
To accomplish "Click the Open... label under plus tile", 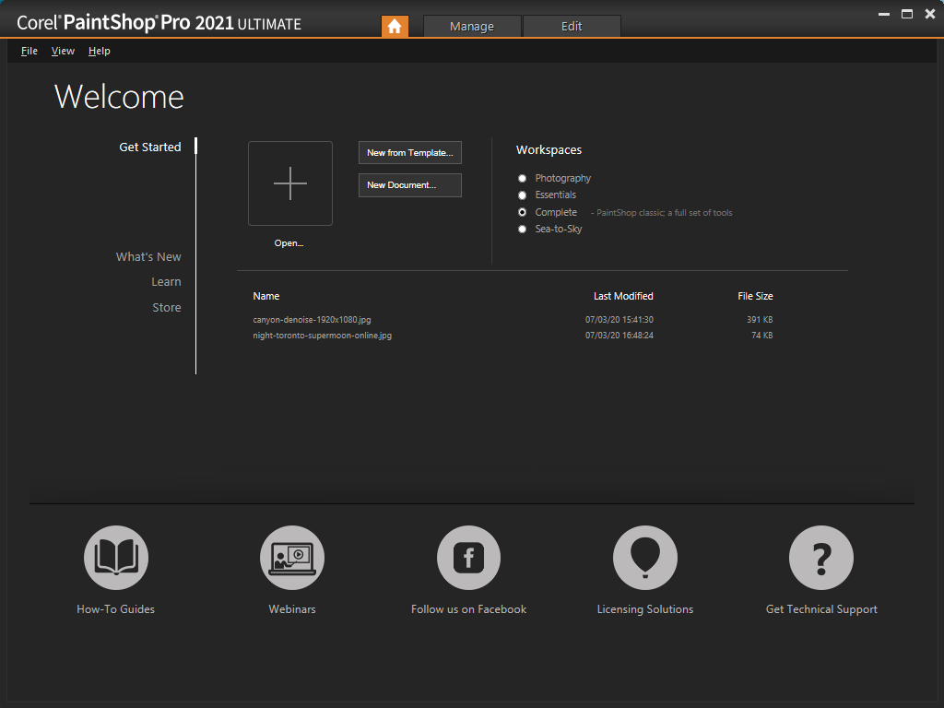I will [289, 243].
